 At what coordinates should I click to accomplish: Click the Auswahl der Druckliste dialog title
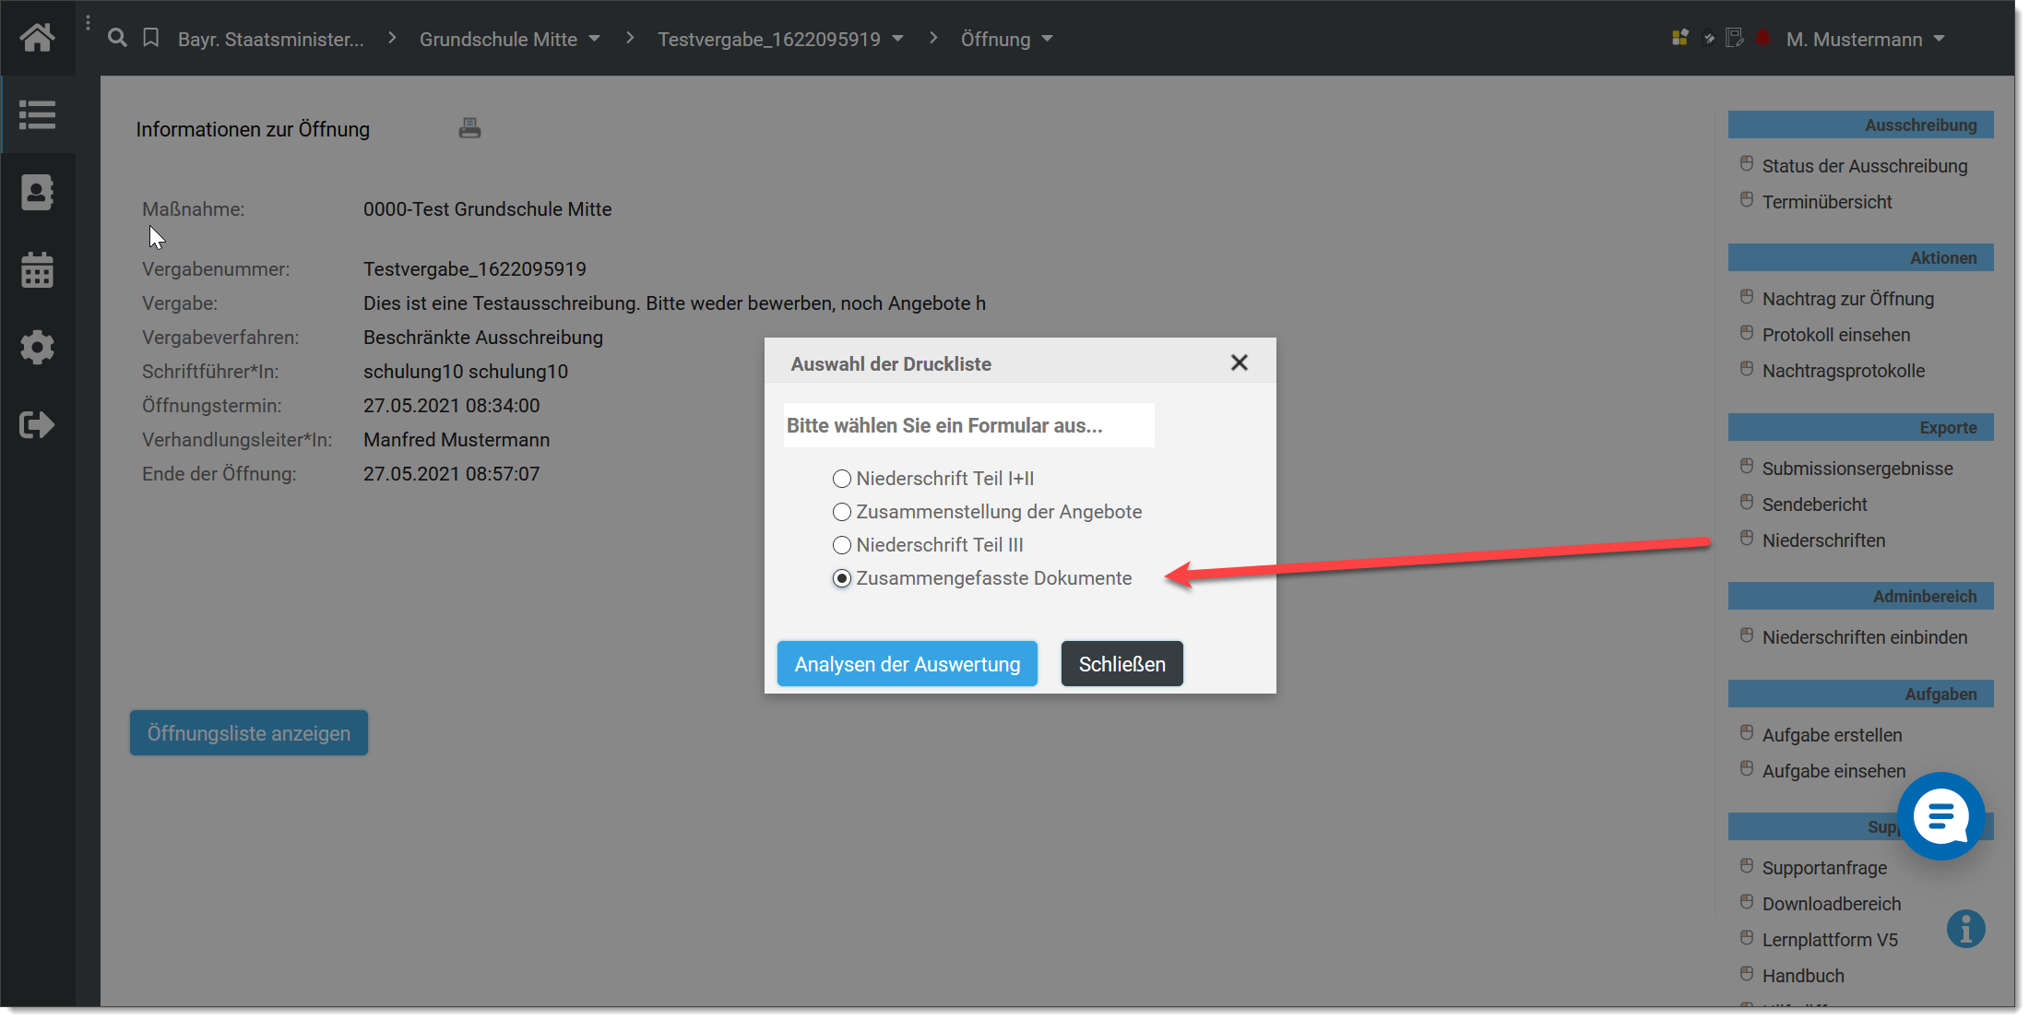pyautogui.click(x=891, y=364)
